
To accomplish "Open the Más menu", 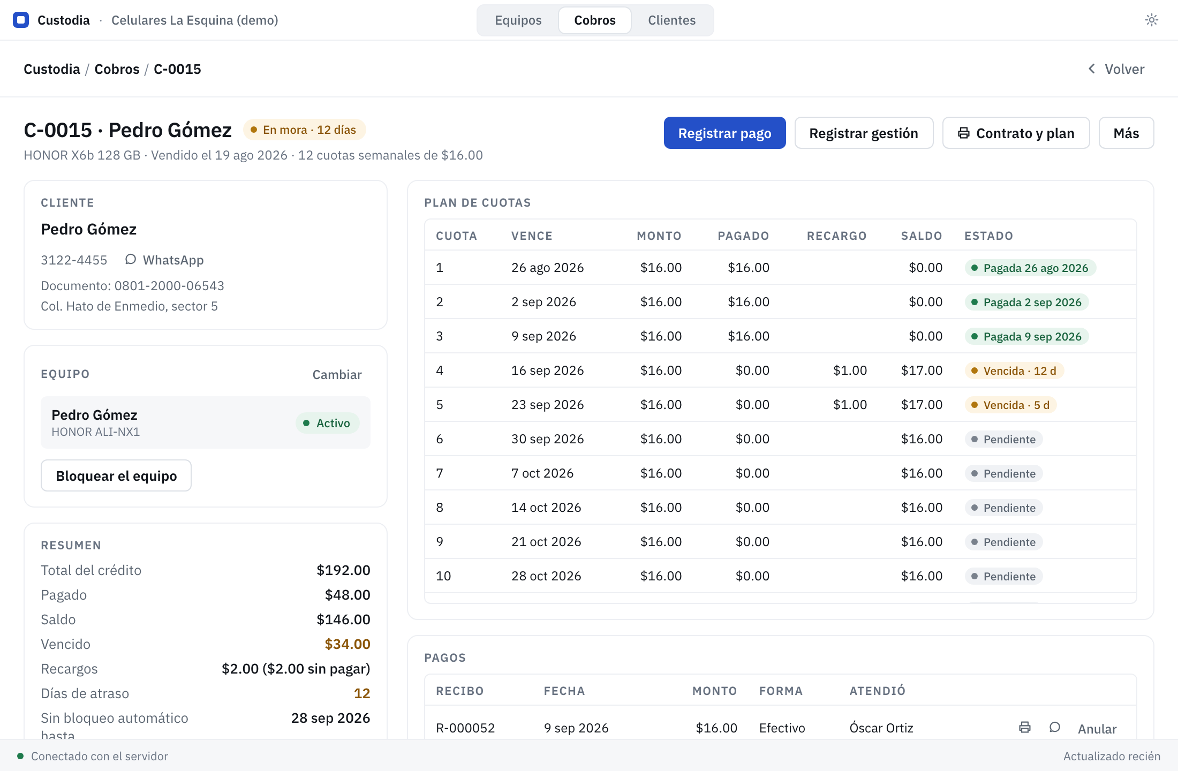I will (1126, 133).
